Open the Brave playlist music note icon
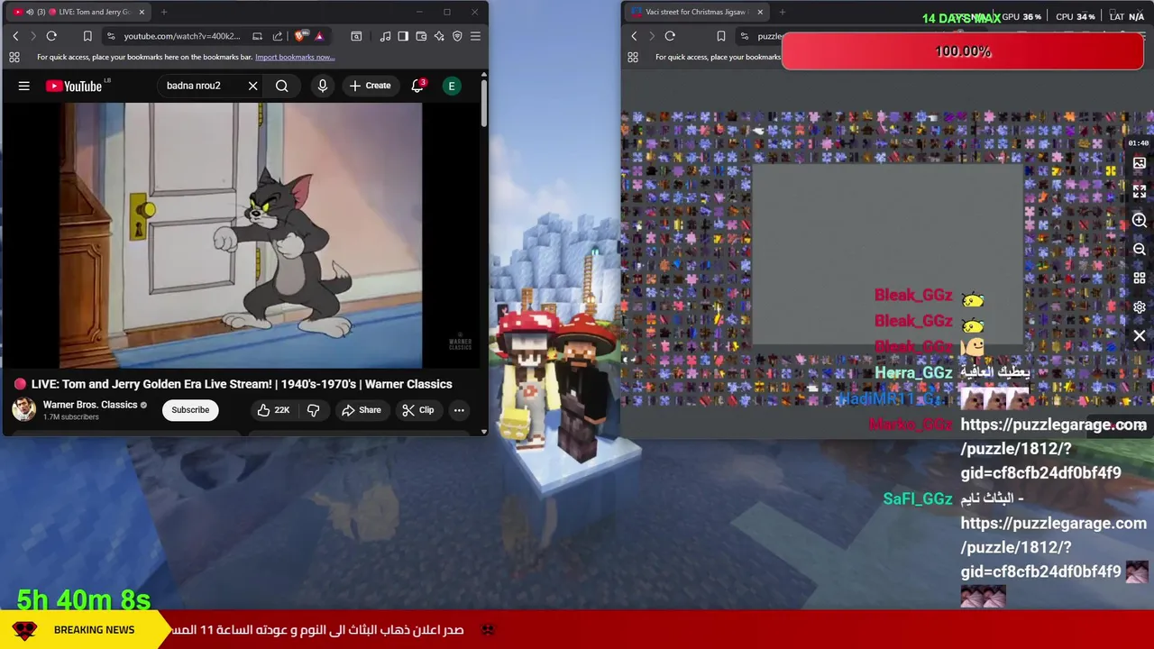Image resolution: width=1154 pixels, height=649 pixels. coord(385,36)
